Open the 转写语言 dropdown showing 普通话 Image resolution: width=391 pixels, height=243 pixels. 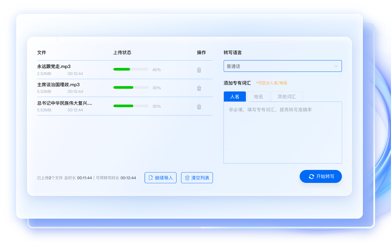[x=283, y=66]
